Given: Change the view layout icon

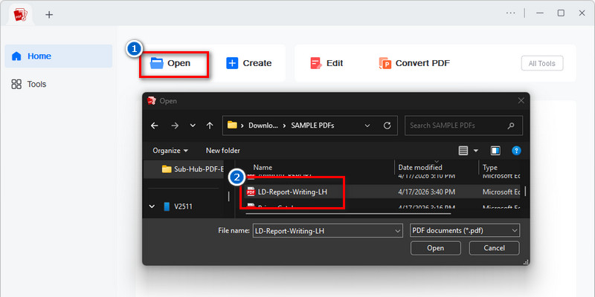Looking at the screenshot, I should pos(463,151).
